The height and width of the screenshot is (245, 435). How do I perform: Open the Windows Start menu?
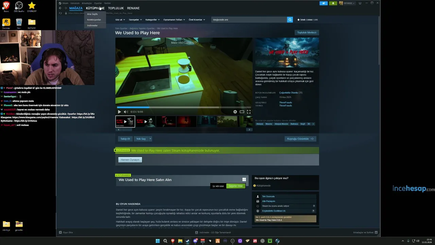click(158, 241)
